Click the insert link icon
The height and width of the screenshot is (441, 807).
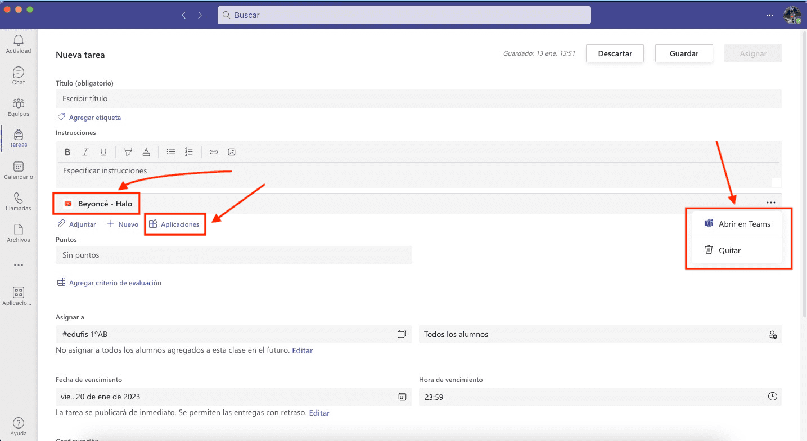[x=214, y=152]
